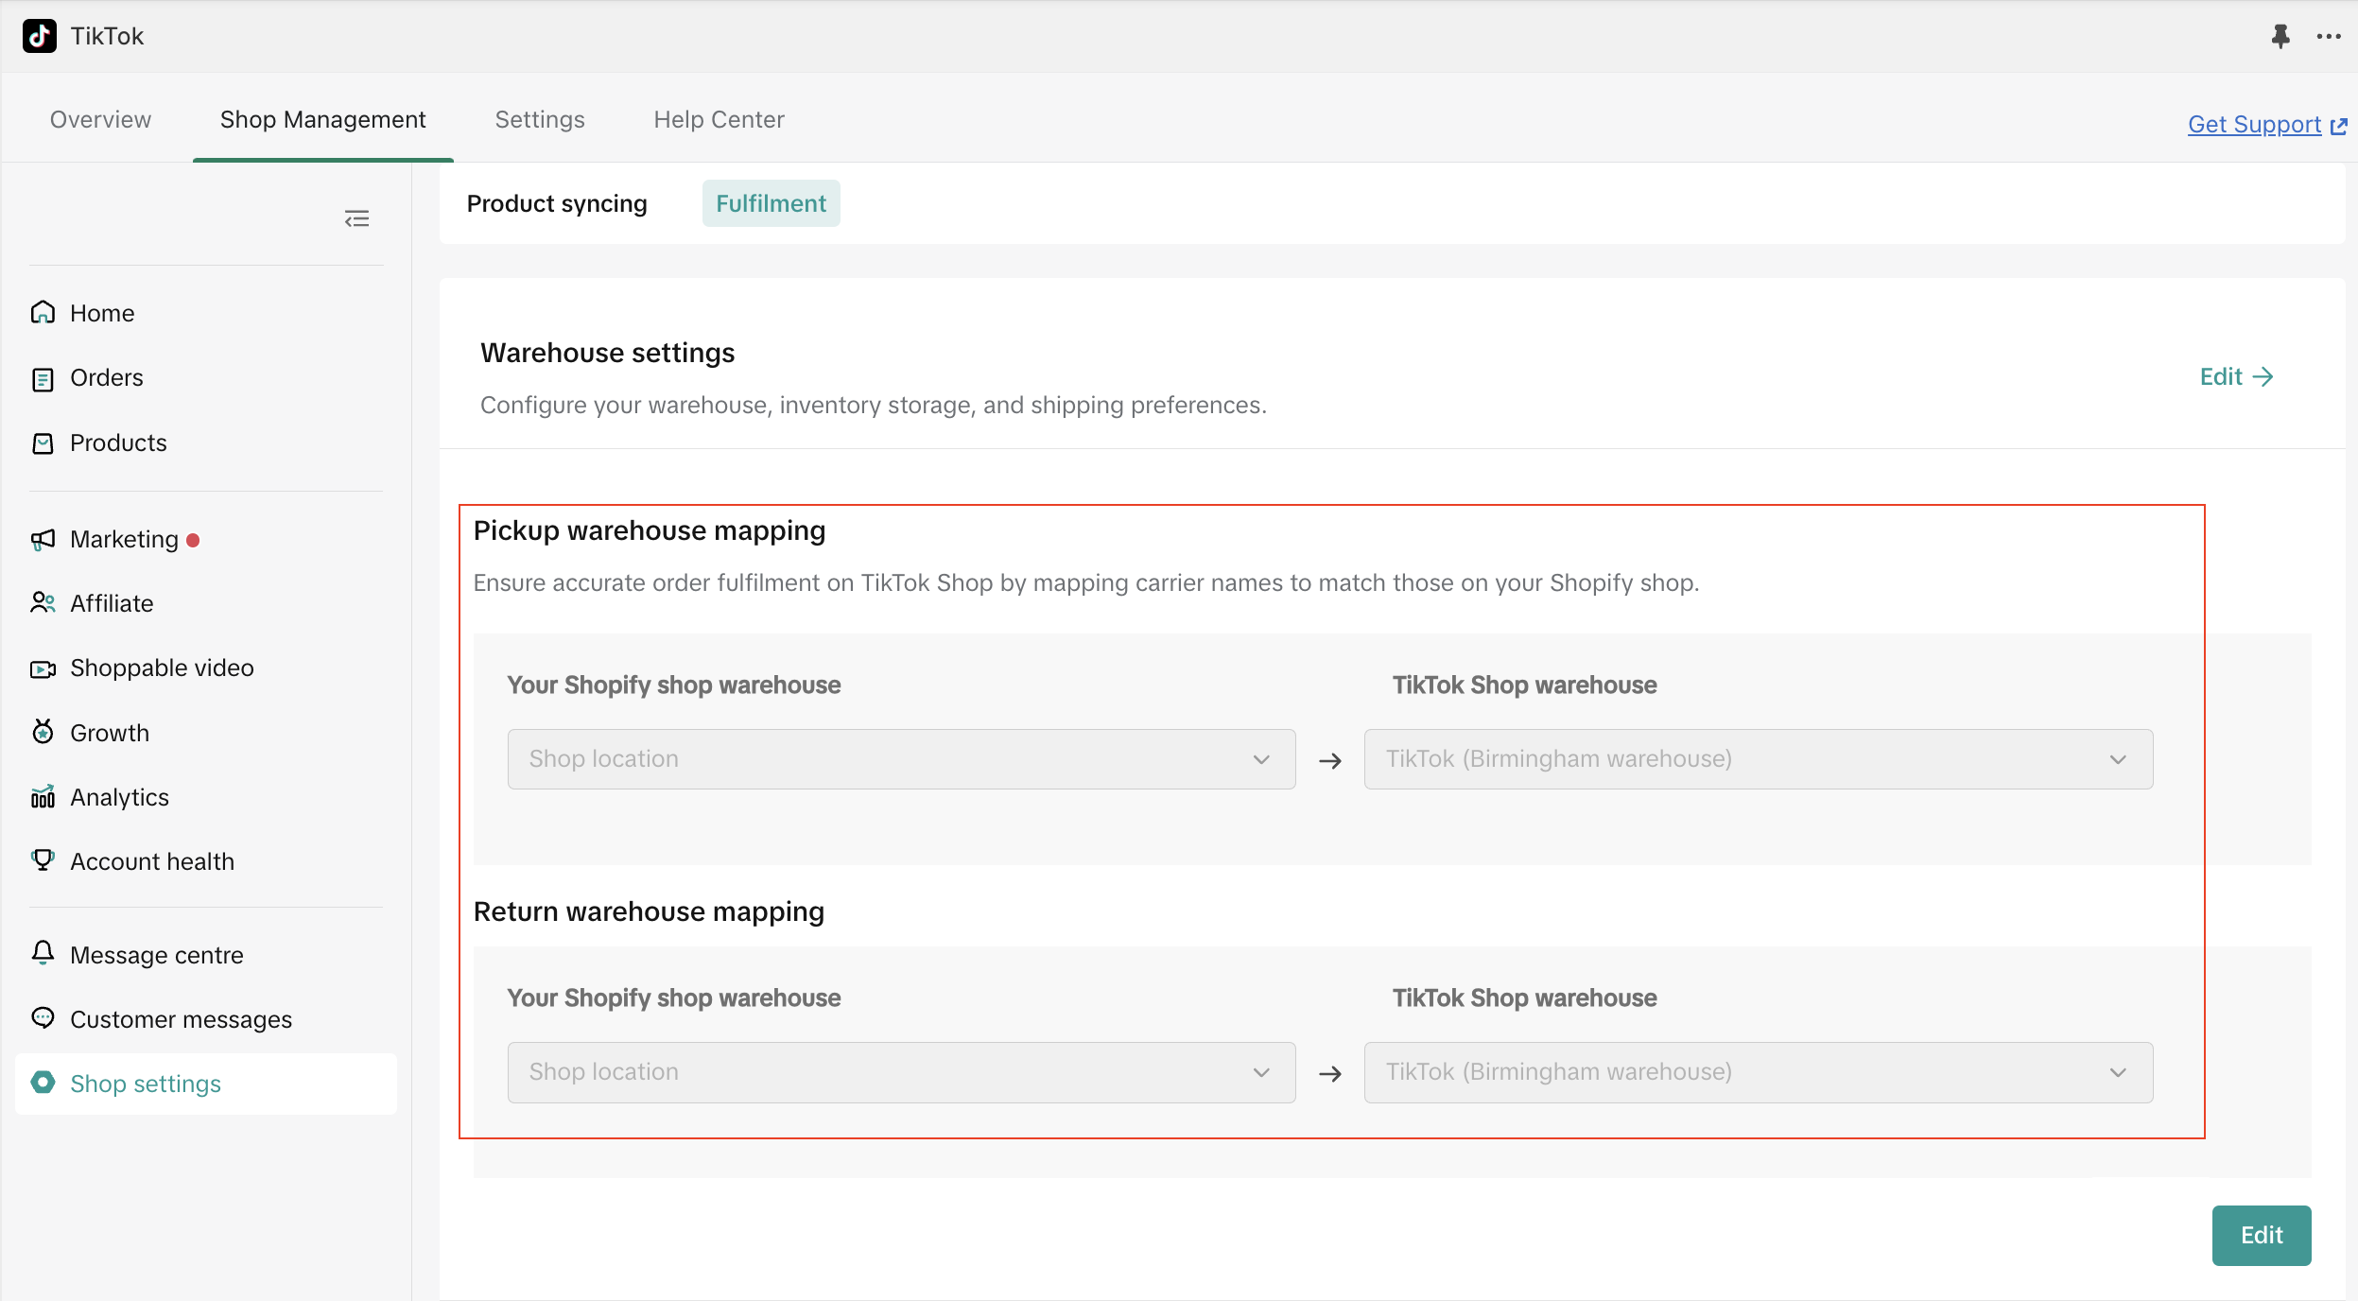Click the Customer messages chat bubble icon

point(43,1017)
